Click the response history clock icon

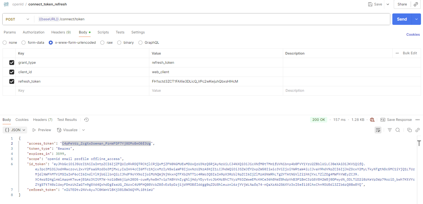[x=86, y=120]
